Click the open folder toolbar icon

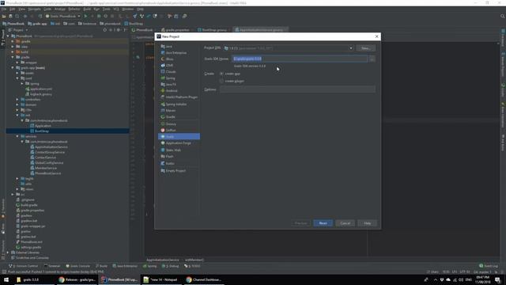point(4,16)
